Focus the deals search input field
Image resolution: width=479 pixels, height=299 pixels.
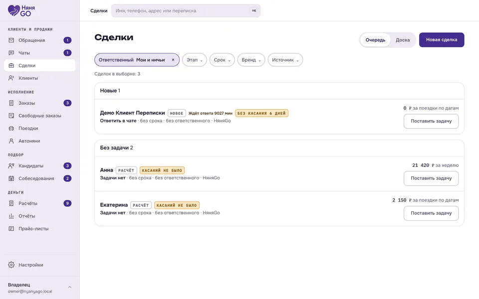point(186,10)
